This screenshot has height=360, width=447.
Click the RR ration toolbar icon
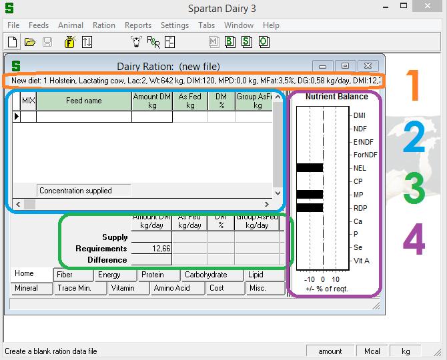[153, 42]
